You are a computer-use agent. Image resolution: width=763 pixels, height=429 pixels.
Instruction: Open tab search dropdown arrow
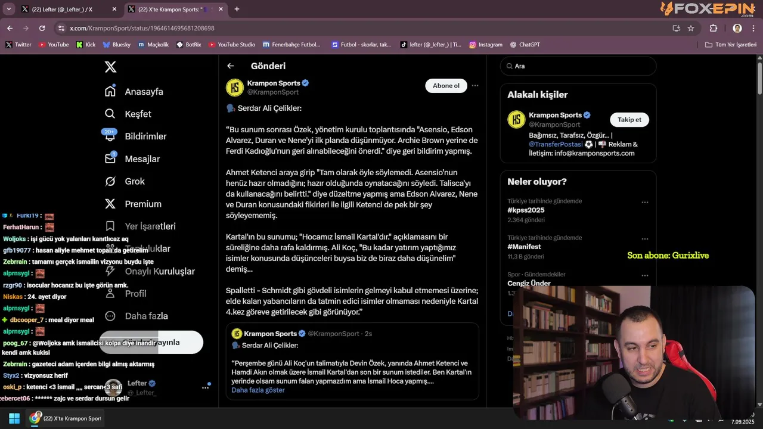pyautogui.click(x=8, y=9)
